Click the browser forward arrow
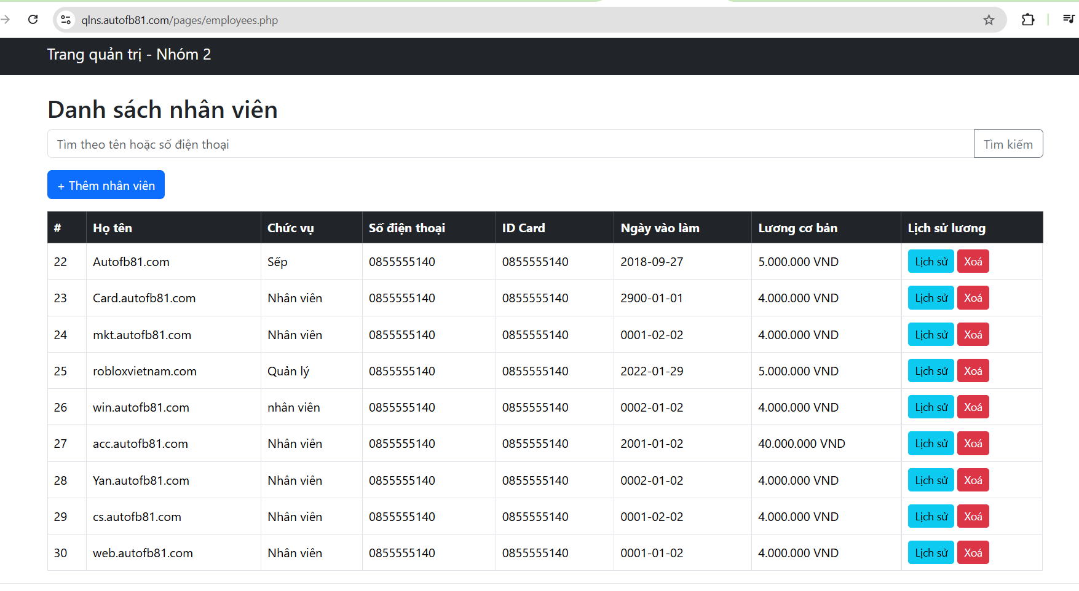Image resolution: width=1079 pixels, height=591 pixels. click(x=6, y=20)
